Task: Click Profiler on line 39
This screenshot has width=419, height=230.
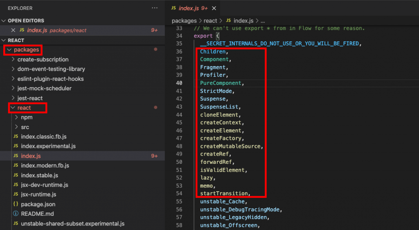Action: point(213,75)
